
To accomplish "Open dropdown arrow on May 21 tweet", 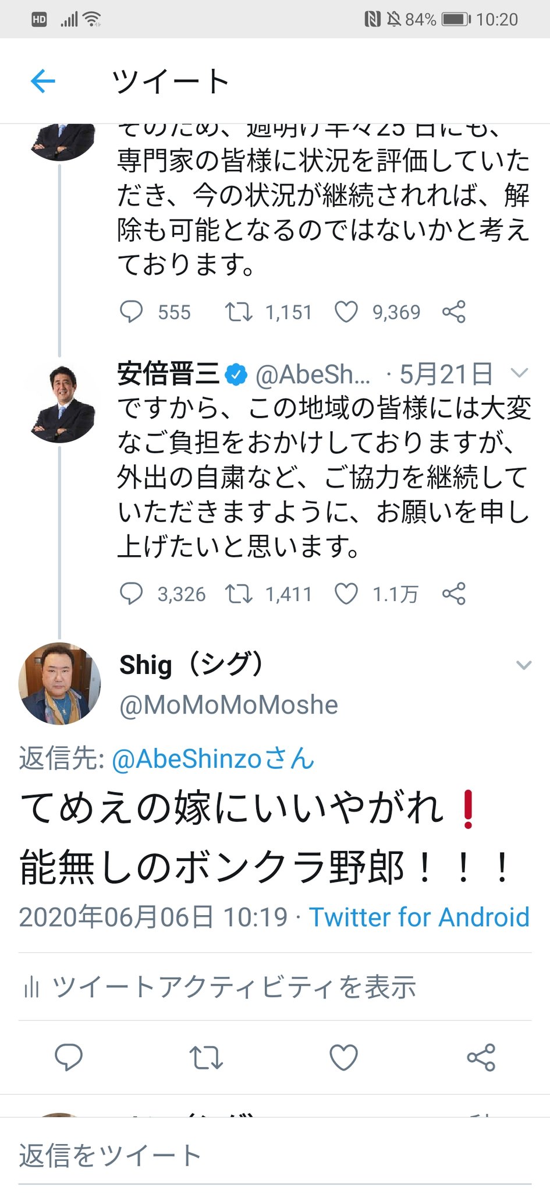I will coord(519,372).
